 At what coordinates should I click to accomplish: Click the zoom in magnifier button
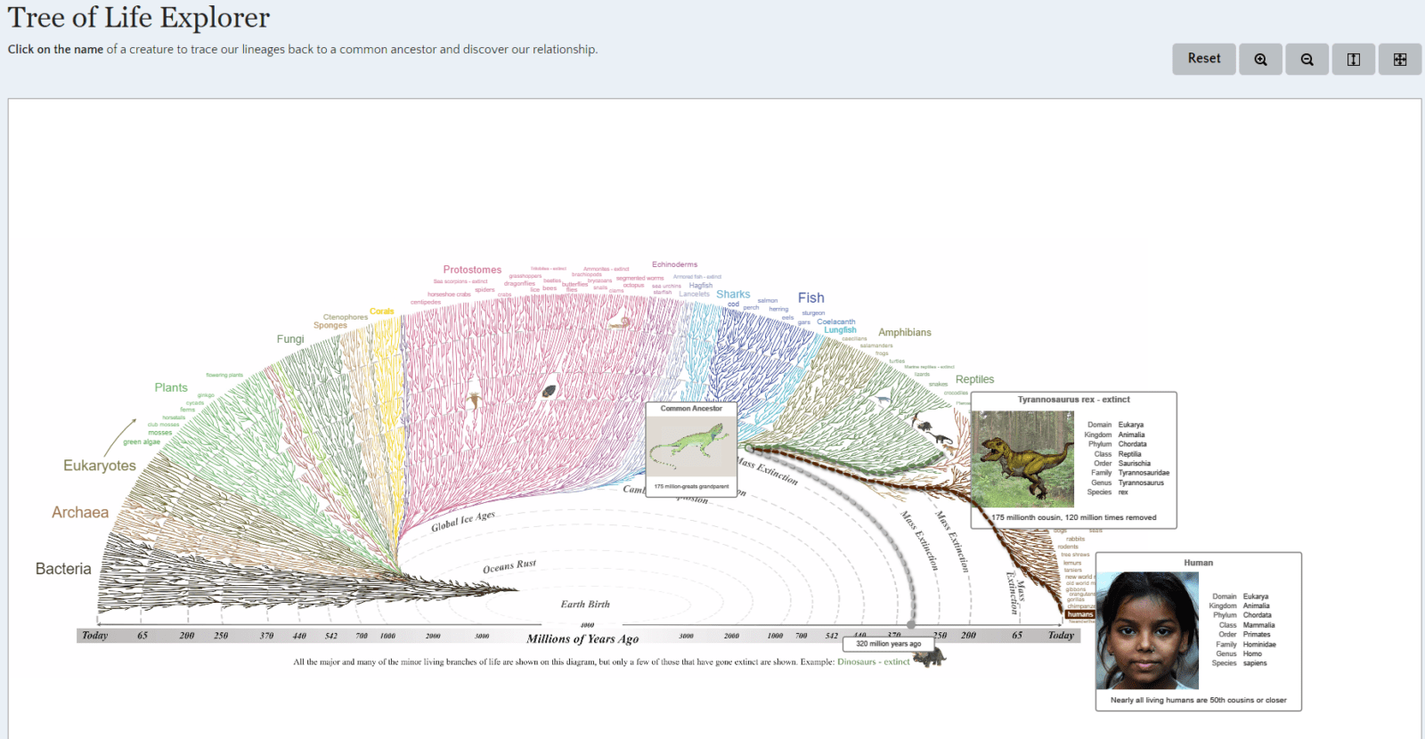point(1260,60)
